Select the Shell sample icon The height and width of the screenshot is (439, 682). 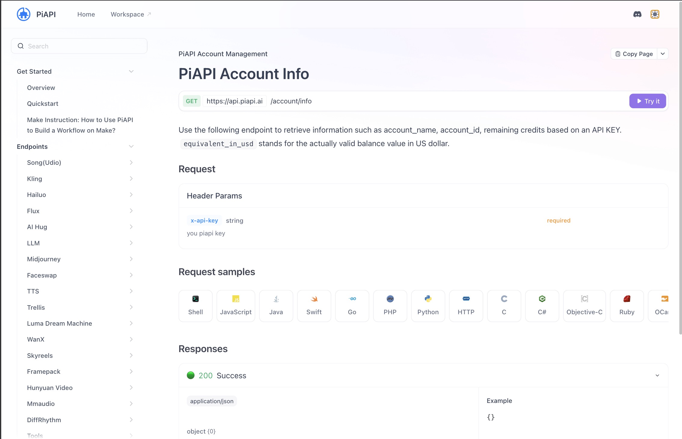pos(195,299)
